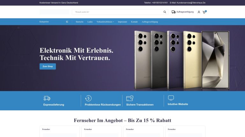Click the Auftragsverfolgung header link
245x137 pixels.
(x=185, y=12)
